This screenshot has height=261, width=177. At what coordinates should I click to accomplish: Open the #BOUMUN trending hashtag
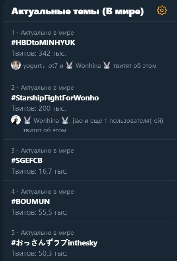pyautogui.click(x=30, y=202)
